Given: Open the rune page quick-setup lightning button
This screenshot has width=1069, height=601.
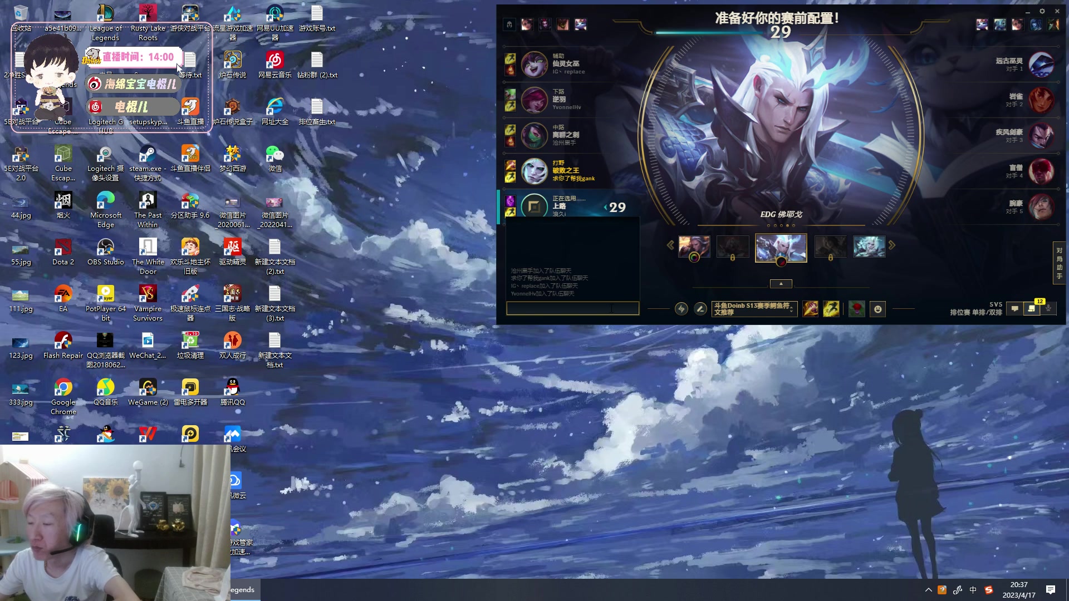Looking at the screenshot, I should coord(681,309).
